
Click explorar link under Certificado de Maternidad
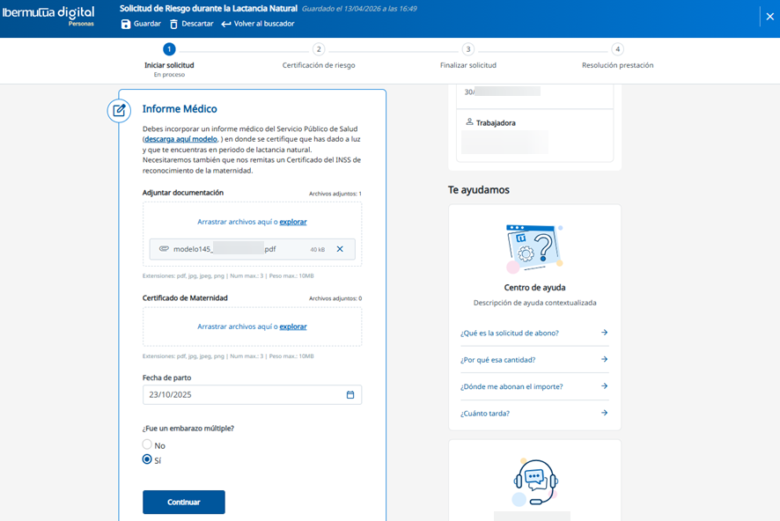coord(293,327)
